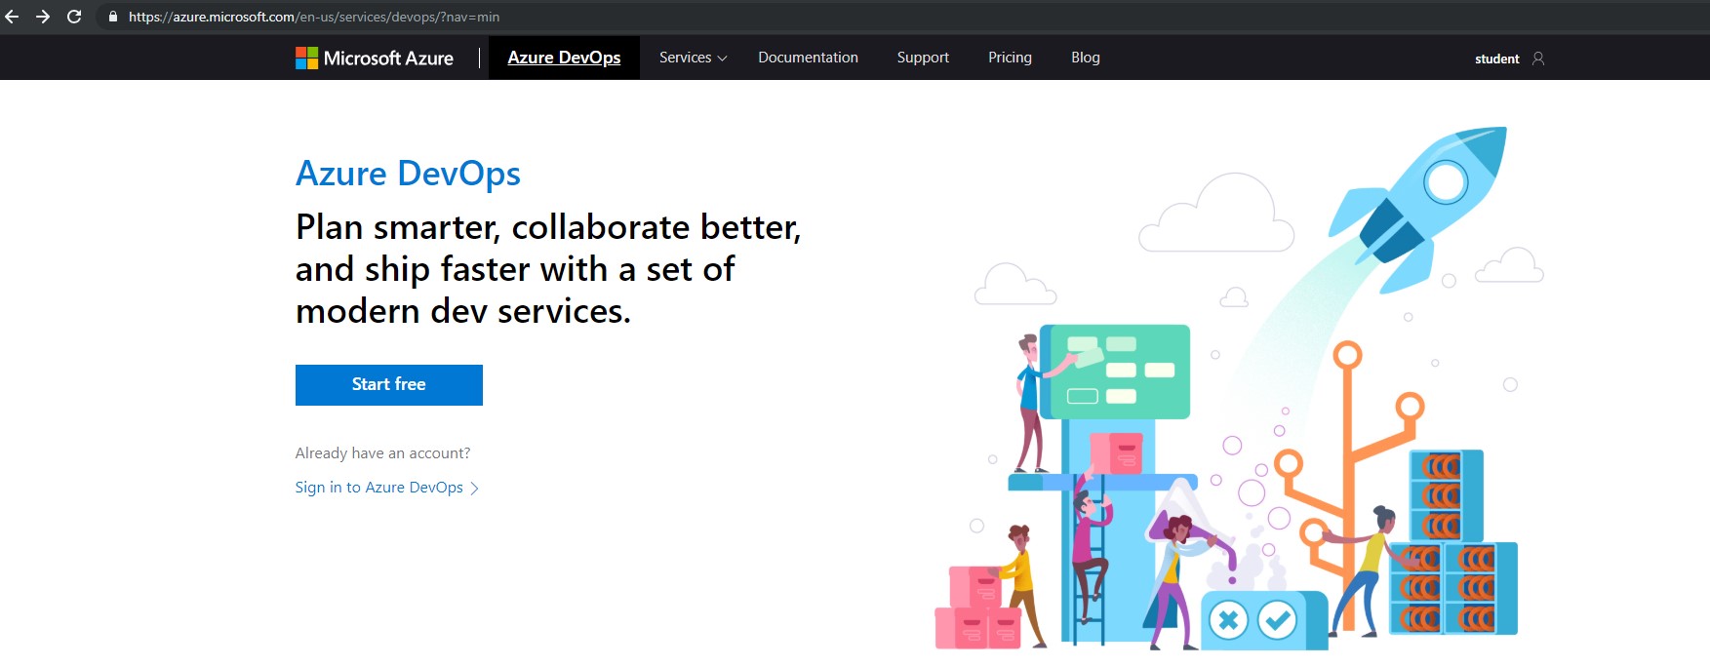The image size is (1710, 667).
Task: Go to the Pricing page
Action: pos(1010,58)
